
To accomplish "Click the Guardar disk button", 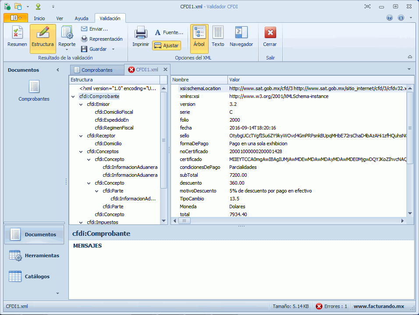I will [94, 49].
